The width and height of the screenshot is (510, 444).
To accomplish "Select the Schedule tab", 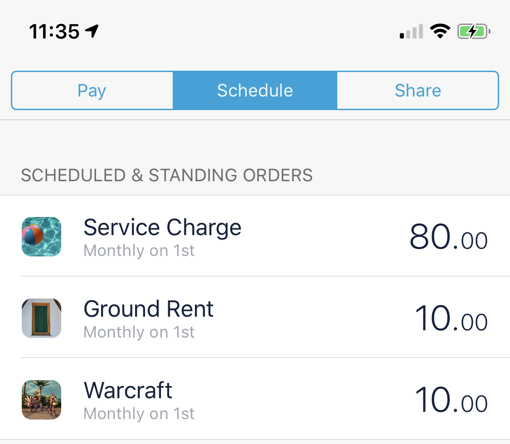I will 255,90.
